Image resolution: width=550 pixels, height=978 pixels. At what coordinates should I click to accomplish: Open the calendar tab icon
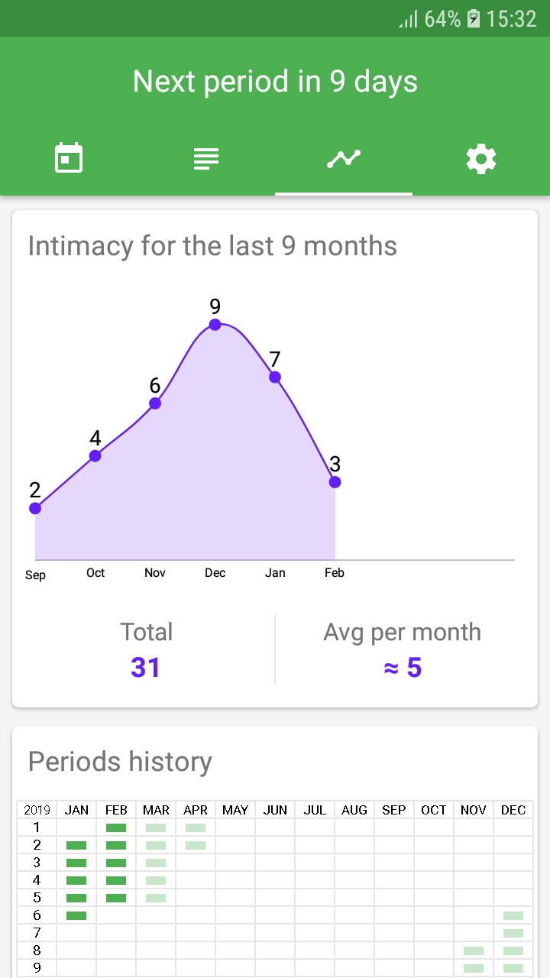click(x=69, y=159)
